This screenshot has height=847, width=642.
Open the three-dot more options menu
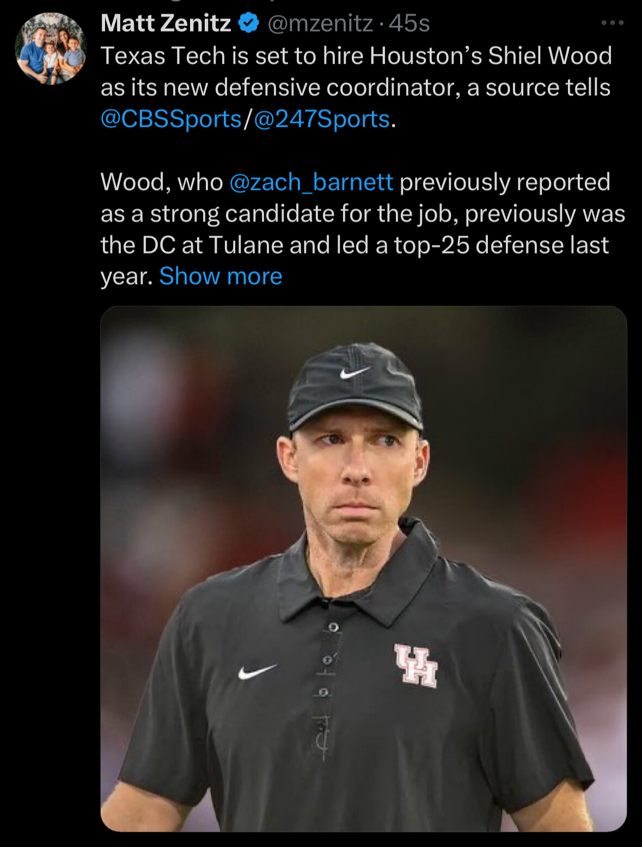[x=612, y=23]
